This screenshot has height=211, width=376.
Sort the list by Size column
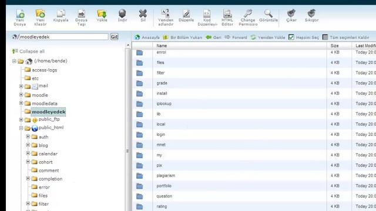[x=335, y=46]
